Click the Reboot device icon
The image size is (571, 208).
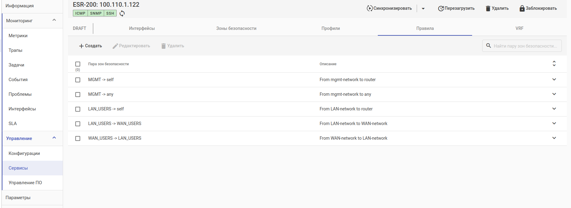coord(441,9)
